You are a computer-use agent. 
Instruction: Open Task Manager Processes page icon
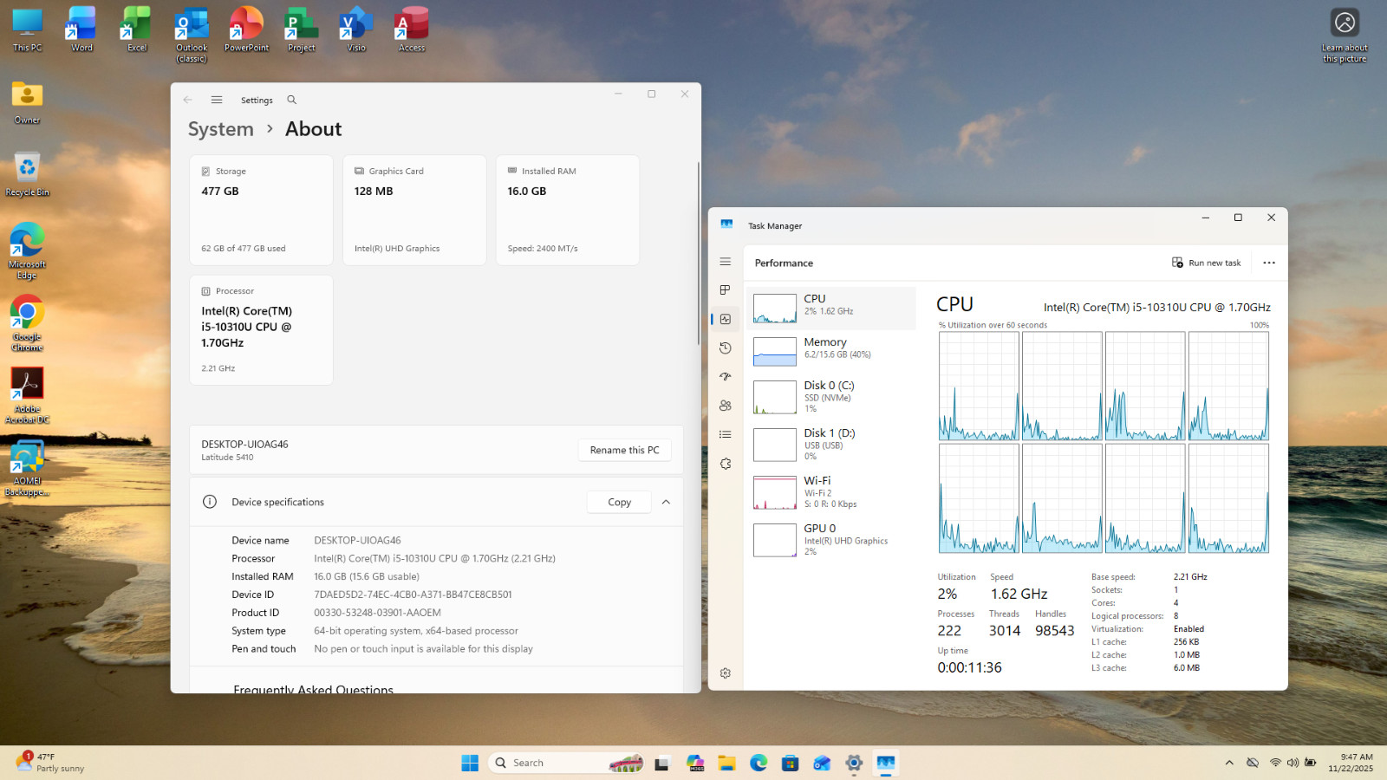tap(726, 290)
